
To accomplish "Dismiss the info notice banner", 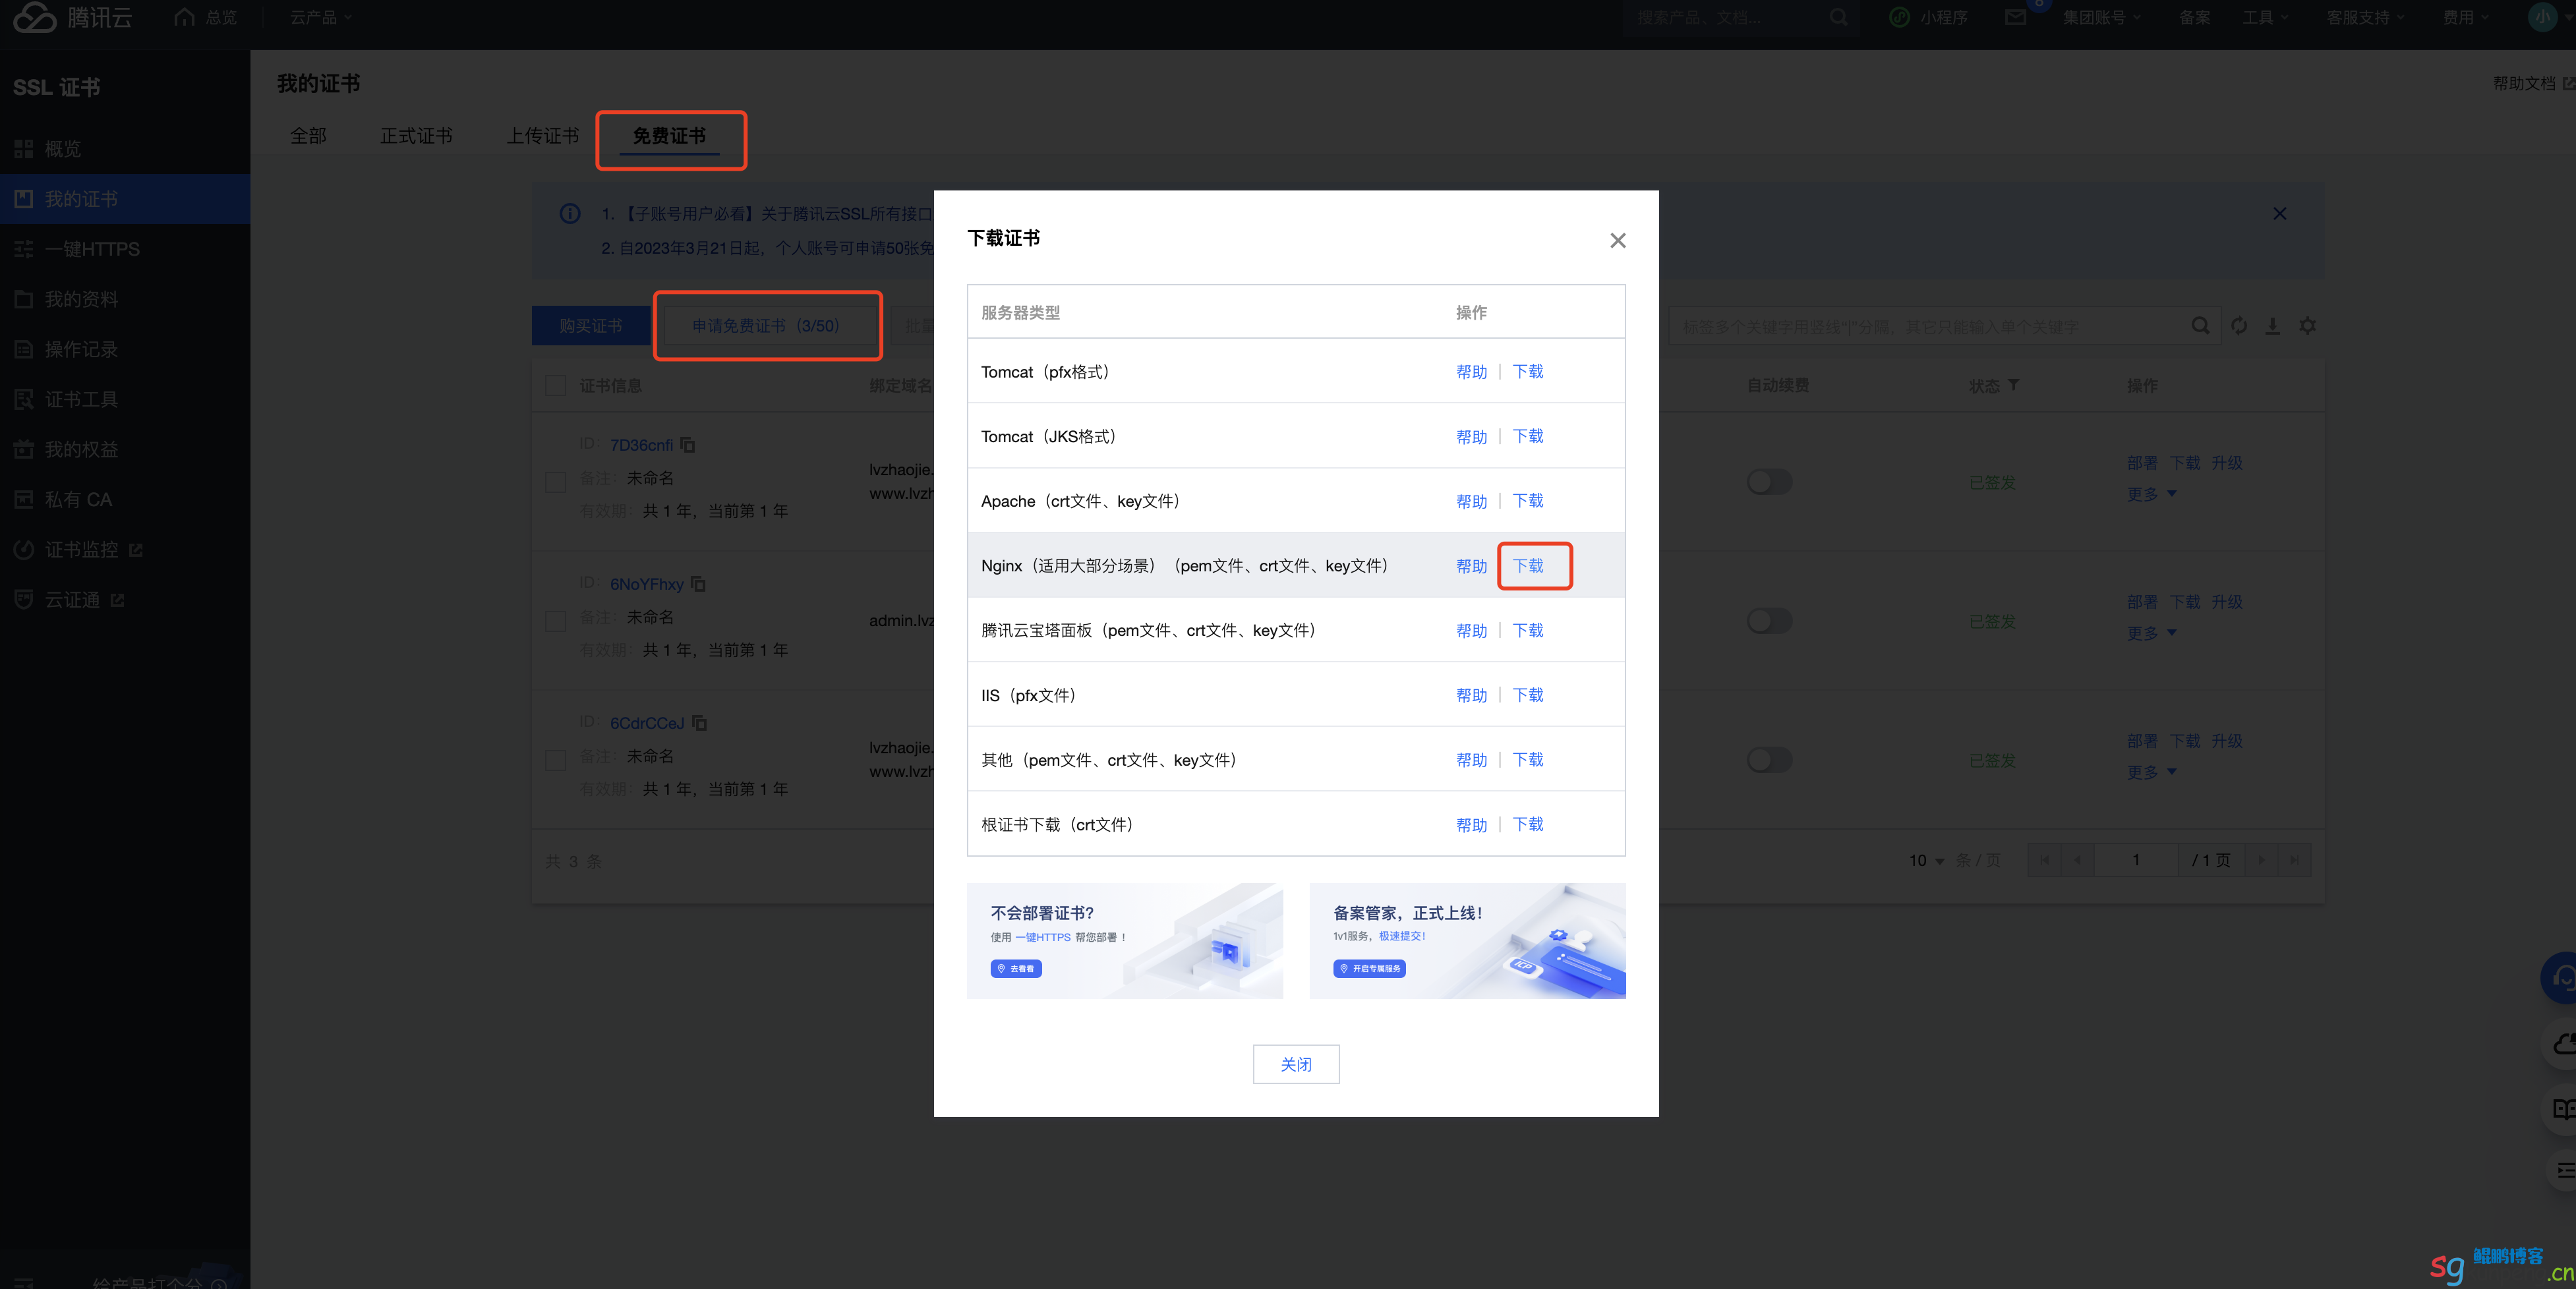I will [2280, 213].
